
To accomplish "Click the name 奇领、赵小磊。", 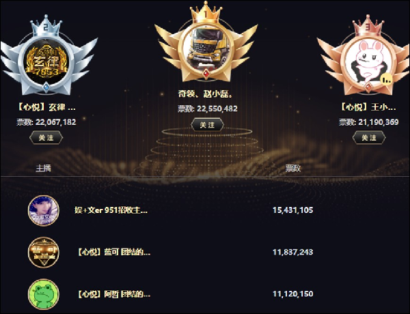I will click(x=205, y=94).
